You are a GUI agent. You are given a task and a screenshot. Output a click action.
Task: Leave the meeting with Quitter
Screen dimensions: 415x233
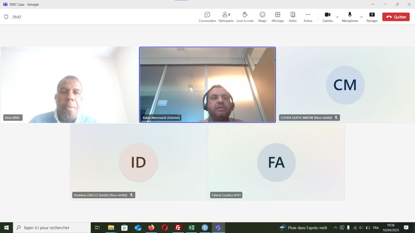[396, 17]
